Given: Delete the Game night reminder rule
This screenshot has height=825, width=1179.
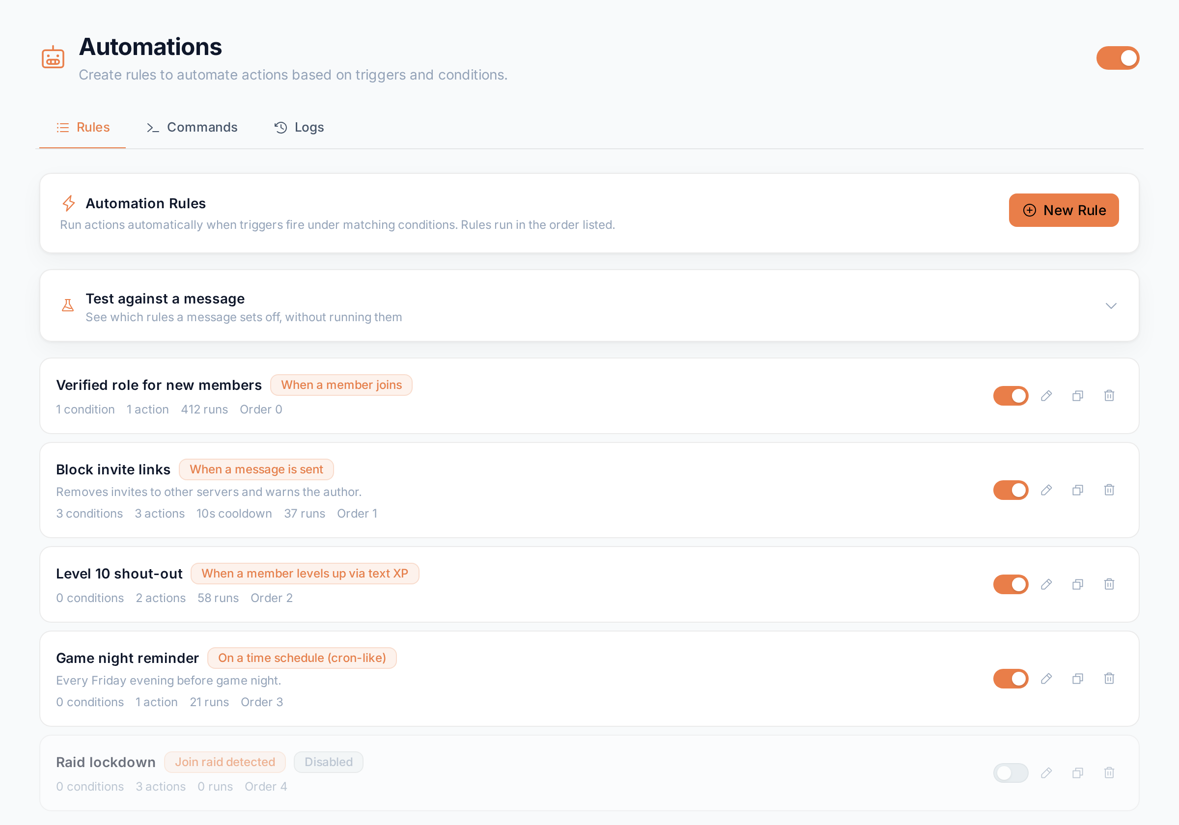Looking at the screenshot, I should click(x=1109, y=679).
